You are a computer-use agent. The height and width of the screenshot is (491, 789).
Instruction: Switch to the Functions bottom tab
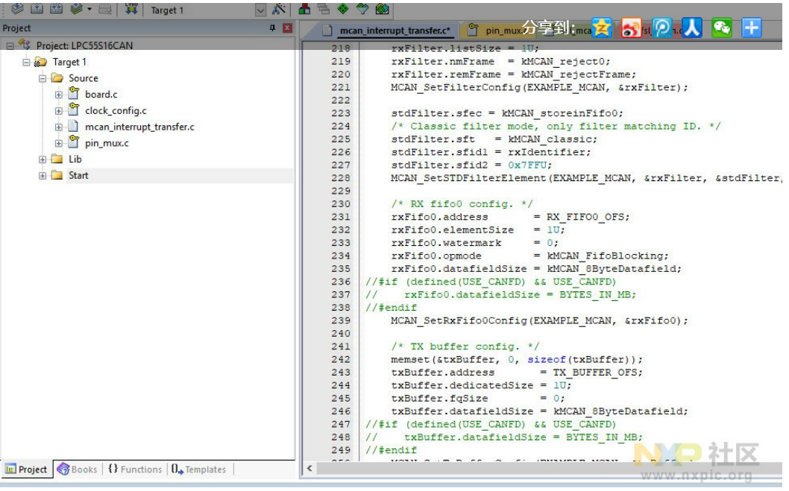[134, 469]
